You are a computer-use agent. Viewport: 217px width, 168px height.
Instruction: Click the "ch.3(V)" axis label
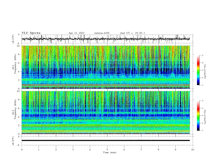point(13,141)
